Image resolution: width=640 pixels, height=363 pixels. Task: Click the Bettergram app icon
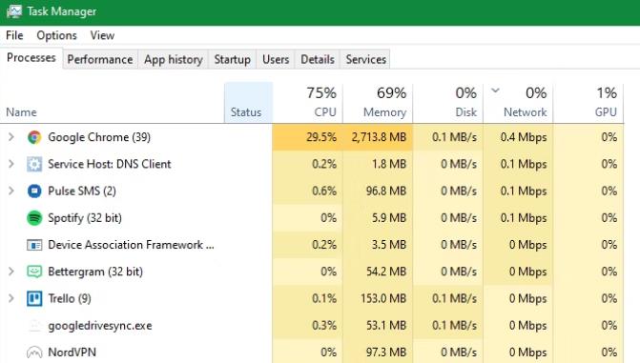[x=34, y=272]
